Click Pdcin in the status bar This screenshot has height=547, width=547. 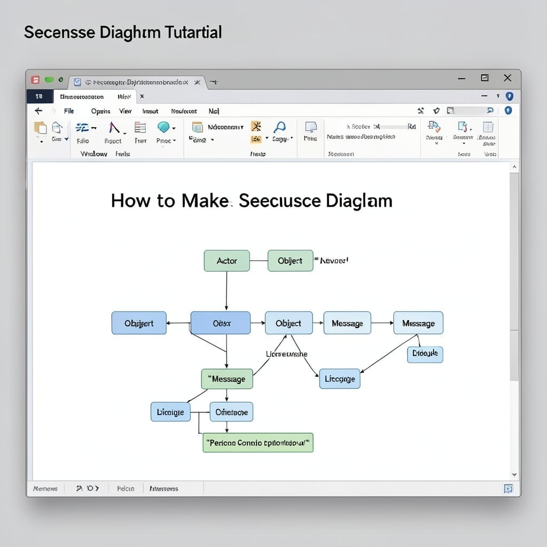(x=126, y=488)
